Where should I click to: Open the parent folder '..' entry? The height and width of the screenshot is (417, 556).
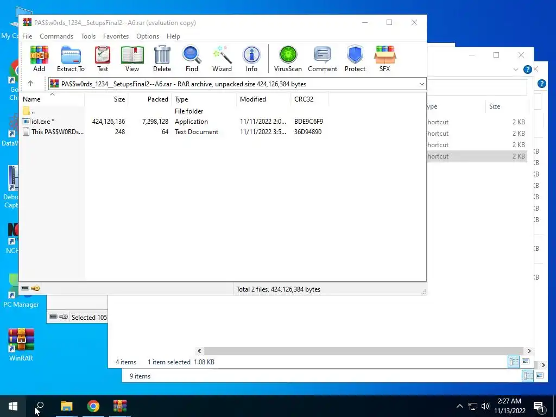[29, 111]
